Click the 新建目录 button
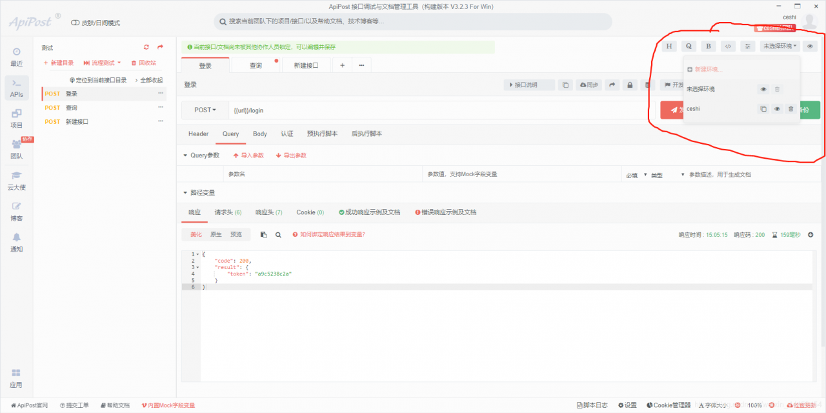This screenshot has height=413, width=826. pyautogui.click(x=59, y=63)
